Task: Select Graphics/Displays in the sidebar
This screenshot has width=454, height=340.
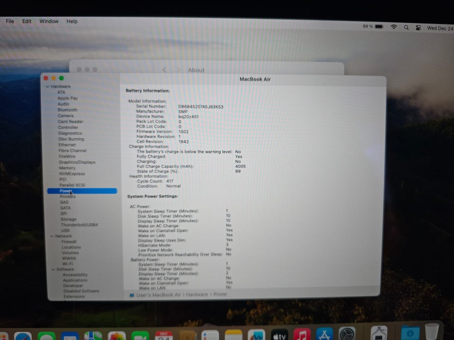Action: click(77, 162)
